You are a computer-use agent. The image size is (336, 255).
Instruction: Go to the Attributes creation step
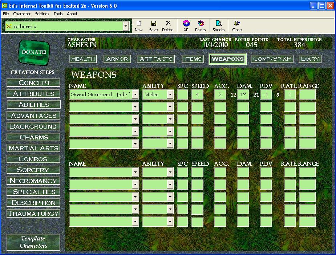click(x=33, y=94)
